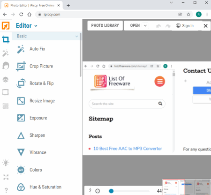Click the fullscreen arrows icon in sidebar
The width and height of the screenshot is (211, 195).
point(6,177)
